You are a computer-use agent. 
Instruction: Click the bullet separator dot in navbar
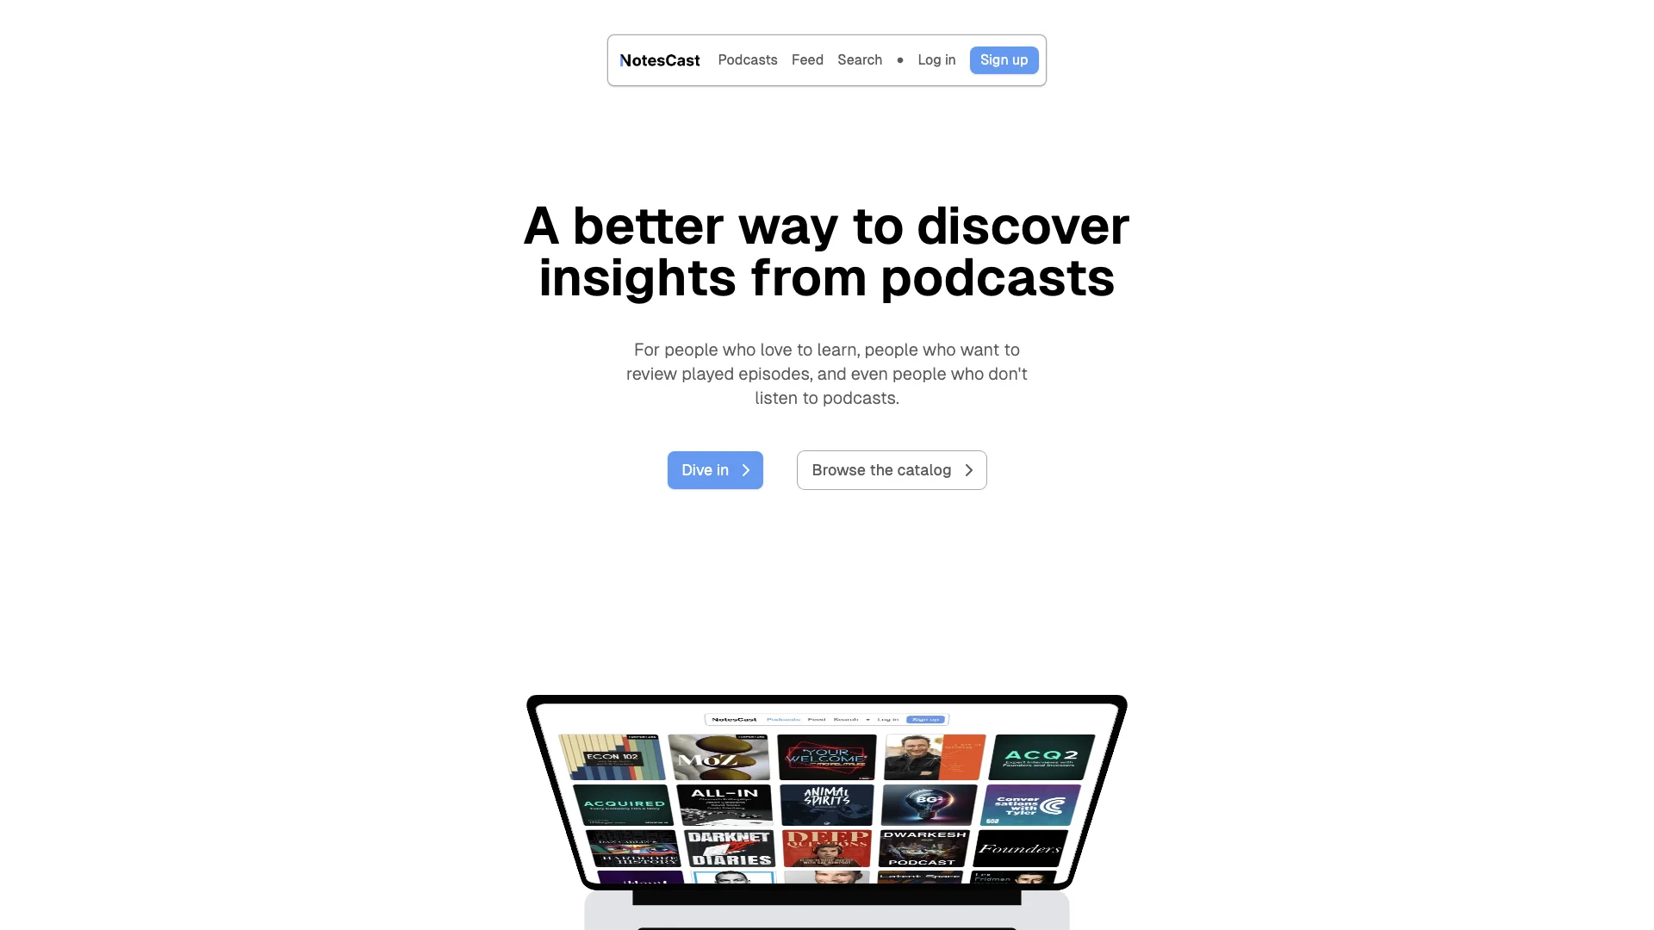(x=899, y=60)
